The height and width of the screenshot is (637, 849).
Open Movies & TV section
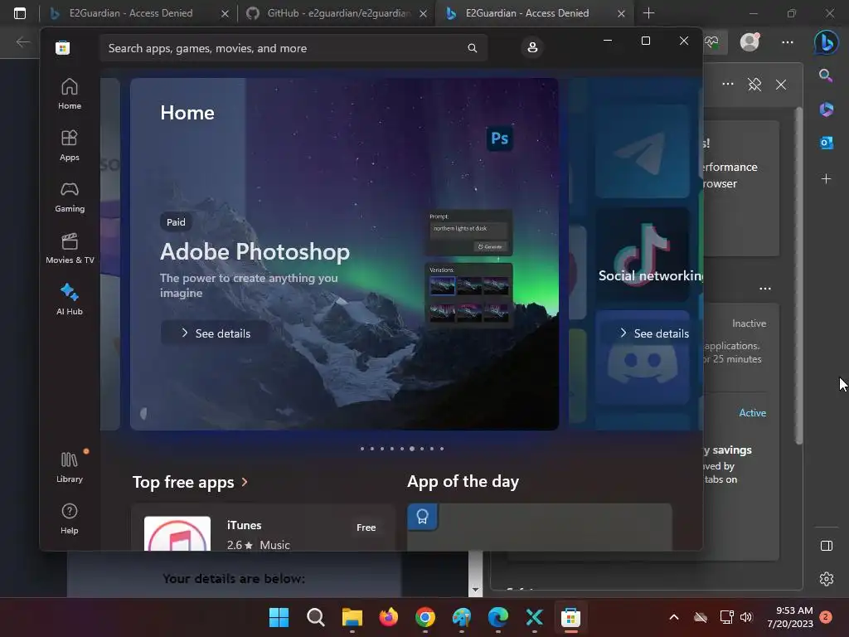click(x=70, y=249)
